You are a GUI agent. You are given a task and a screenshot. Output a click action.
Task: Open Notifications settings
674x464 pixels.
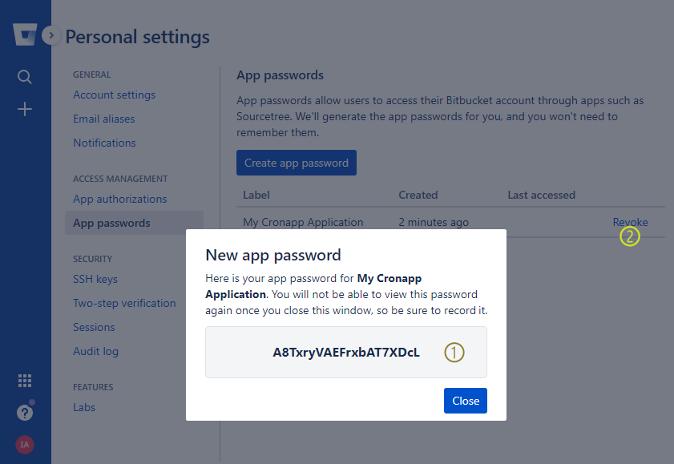[104, 143]
